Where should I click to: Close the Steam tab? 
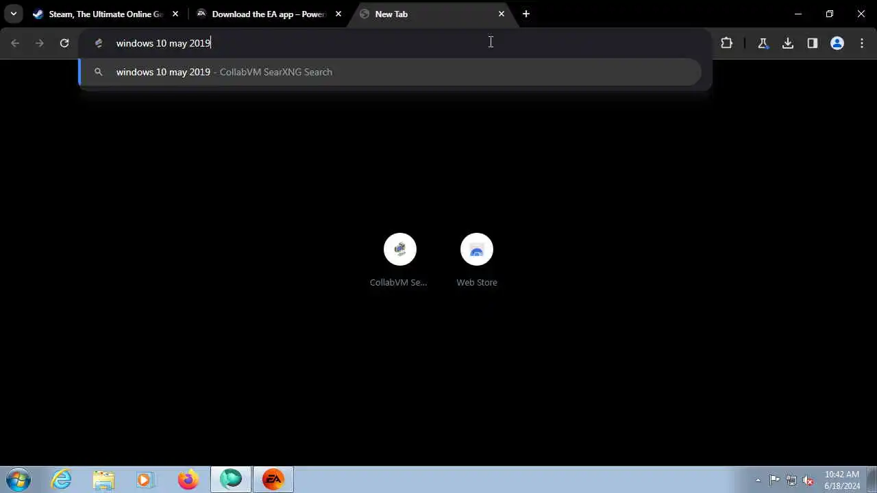(x=175, y=14)
